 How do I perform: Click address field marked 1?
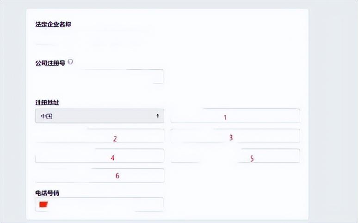coord(235,116)
